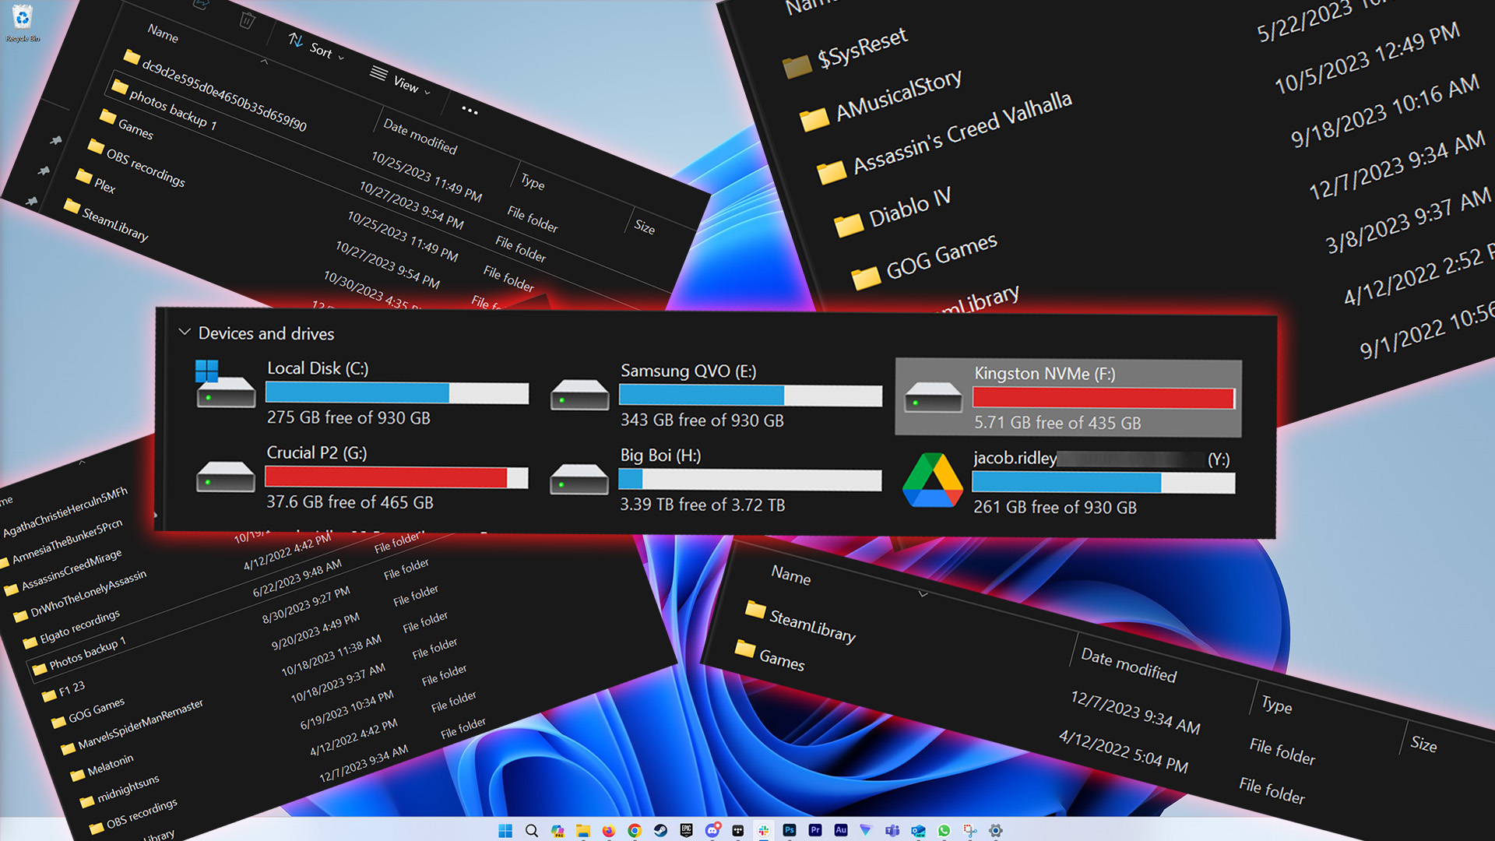This screenshot has height=841, width=1495.
Task: Open the Windows Start menu
Action: (x=504, y=831)
